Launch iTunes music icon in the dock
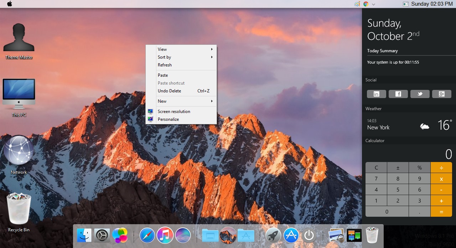Viewport: 456px width, 248px height. [165, 235]
